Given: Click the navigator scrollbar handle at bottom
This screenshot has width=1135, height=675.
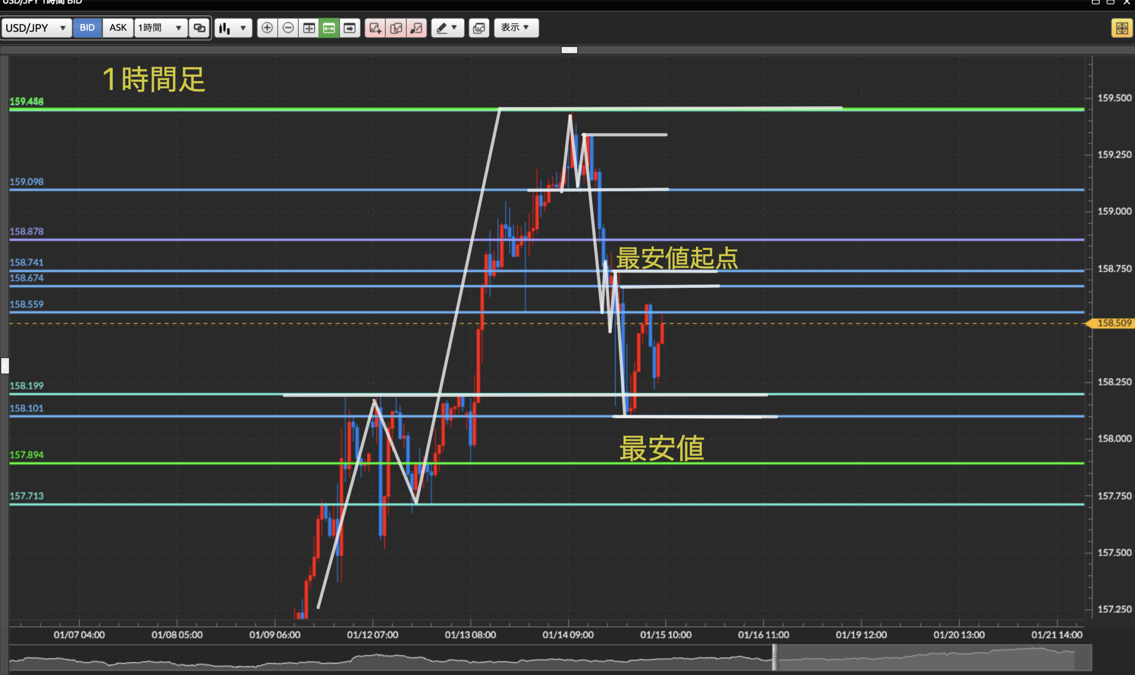Looking at the screenshot, I should [x=775, y=657].
